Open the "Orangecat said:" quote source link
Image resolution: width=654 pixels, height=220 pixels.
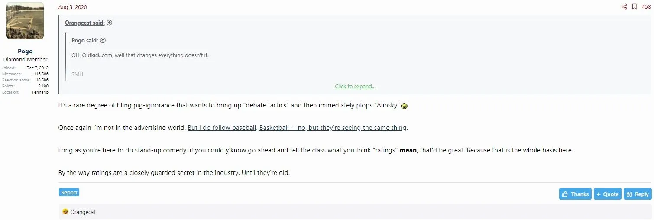click(84, 23)
